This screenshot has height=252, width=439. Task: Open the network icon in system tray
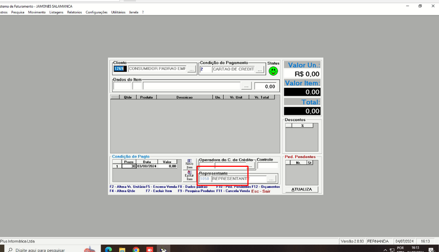click(392, 250)
